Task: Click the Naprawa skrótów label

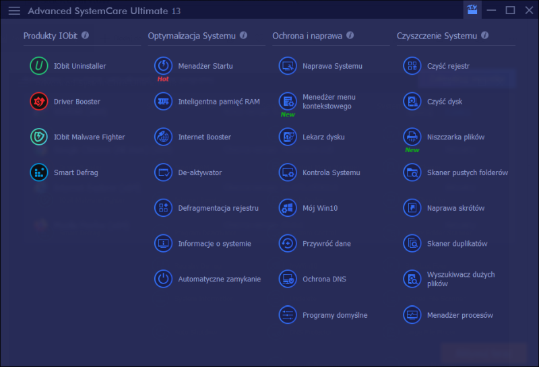Action: [x=456, y=208]
